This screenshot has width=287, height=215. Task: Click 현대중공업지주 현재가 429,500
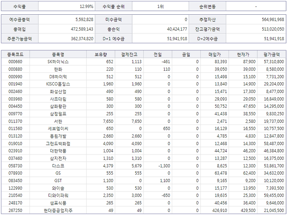pyautogui.click(x=248, y=211)
